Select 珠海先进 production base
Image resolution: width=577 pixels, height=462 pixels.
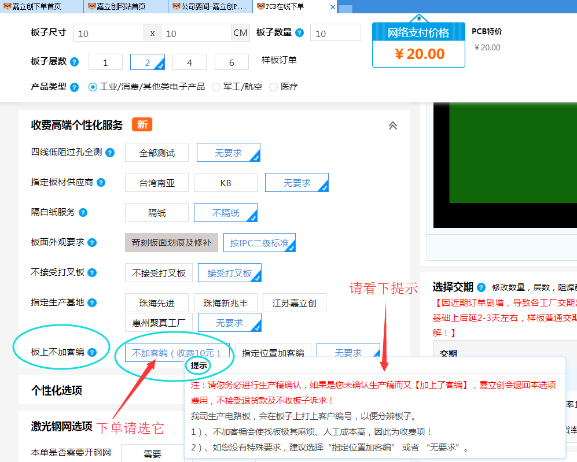click(x=157, y=303)
